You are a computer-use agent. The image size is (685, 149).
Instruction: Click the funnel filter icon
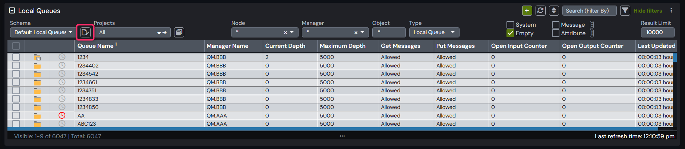point(625,11)
